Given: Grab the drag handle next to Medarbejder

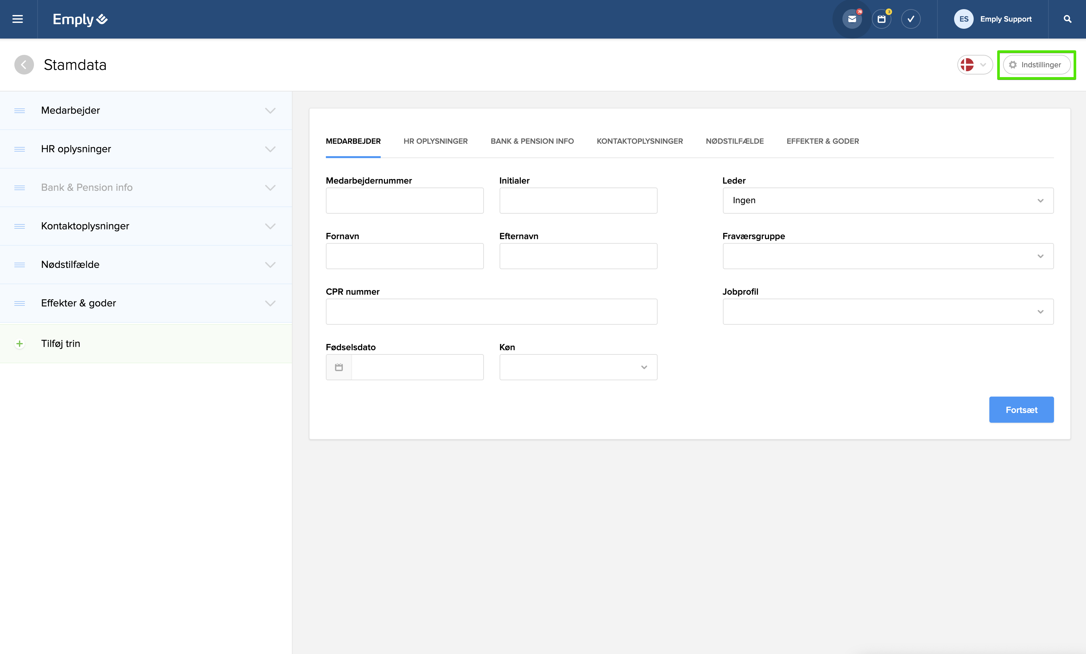Looking at the screenshot, I should click(x=19, y=111).
